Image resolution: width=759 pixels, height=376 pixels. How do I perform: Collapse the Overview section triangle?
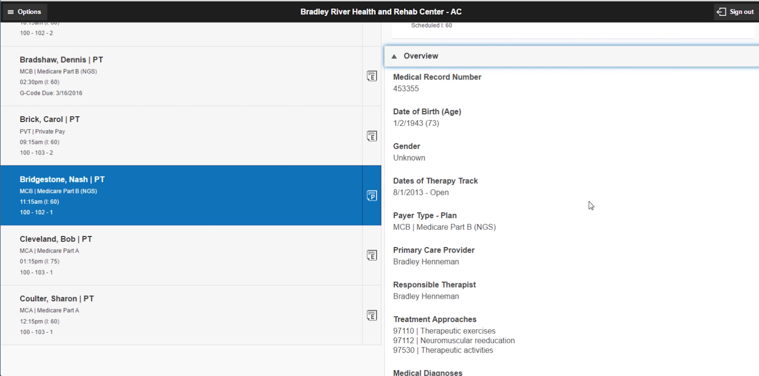394,56
